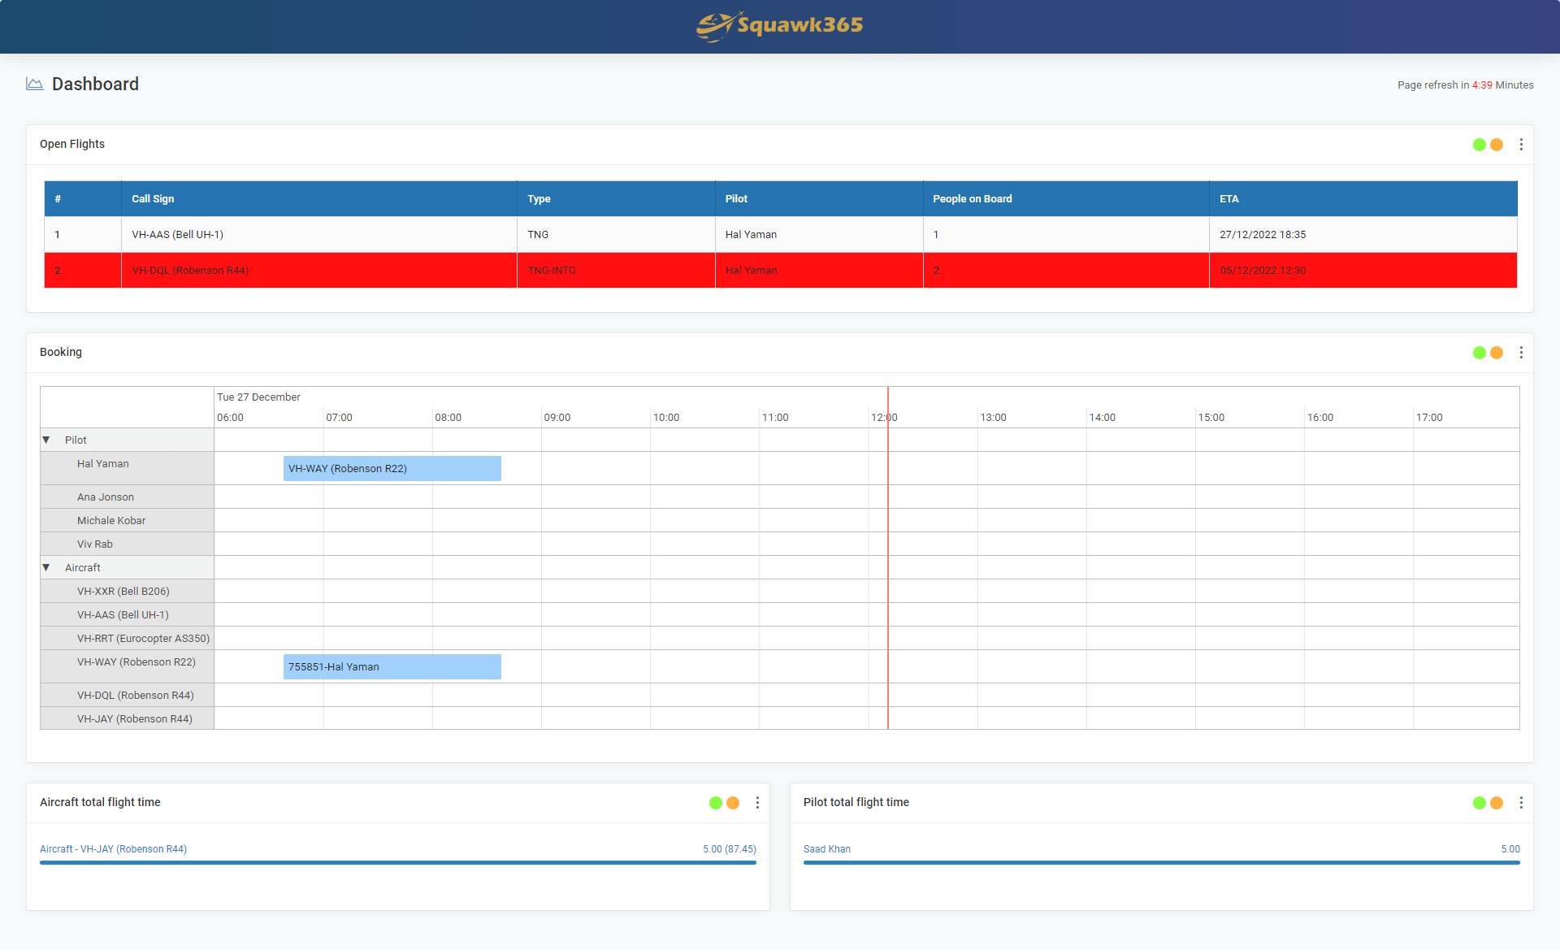This screenshot has height=950, width=1560.
Task: Open the Aircraft total flight time kebab menu
Action: coord(757,802)
